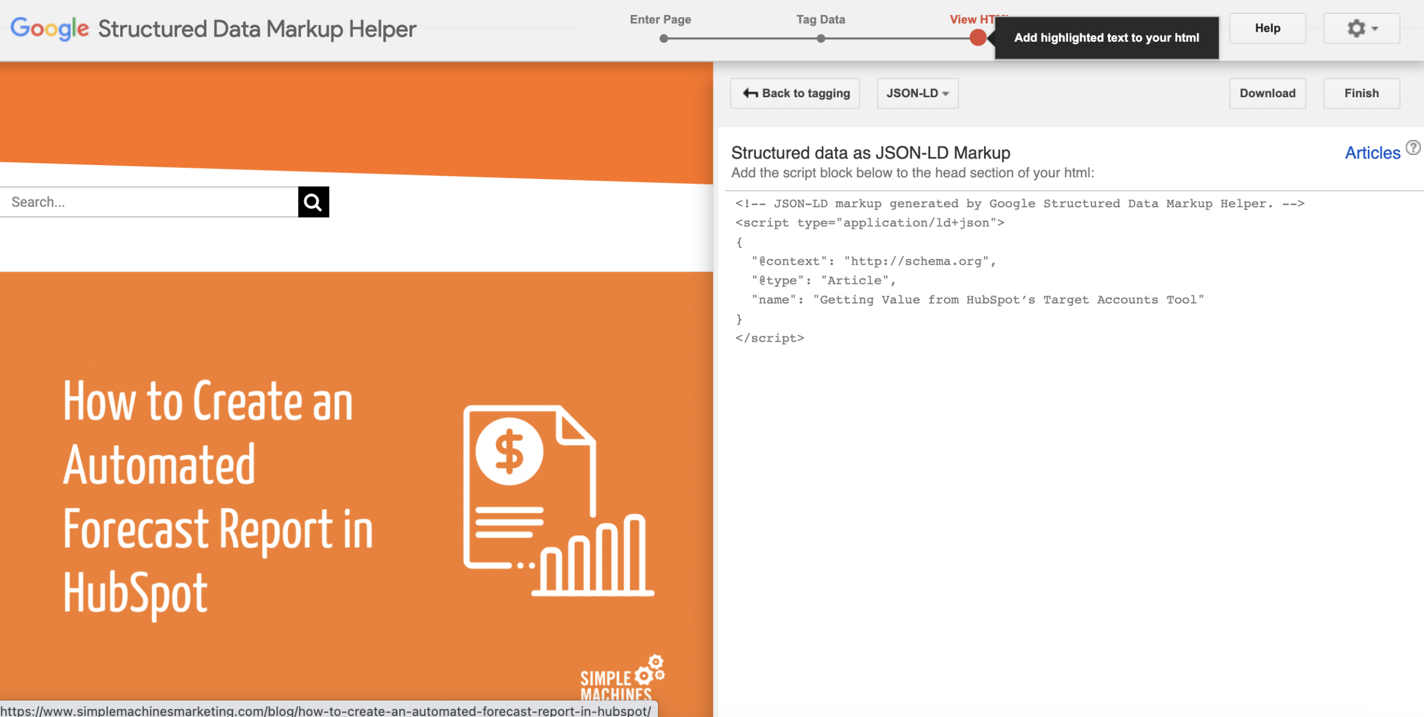Screen dimensions: 1424x717
Task: Select the Enter Page step
Action: pyautogui.click(x=660, y=19)
